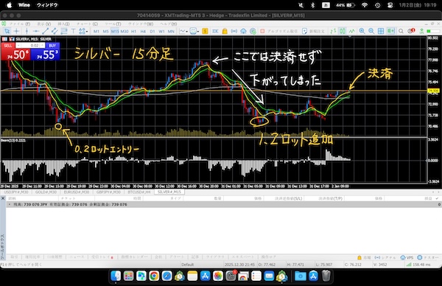This screenshot has width=442, height=286.
Task: Open Mail from the Dock
Action: [x=269, y=276]
